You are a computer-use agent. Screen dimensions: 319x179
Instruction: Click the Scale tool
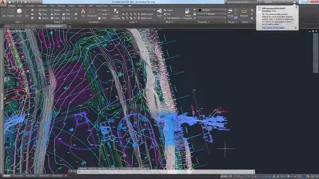55,18
